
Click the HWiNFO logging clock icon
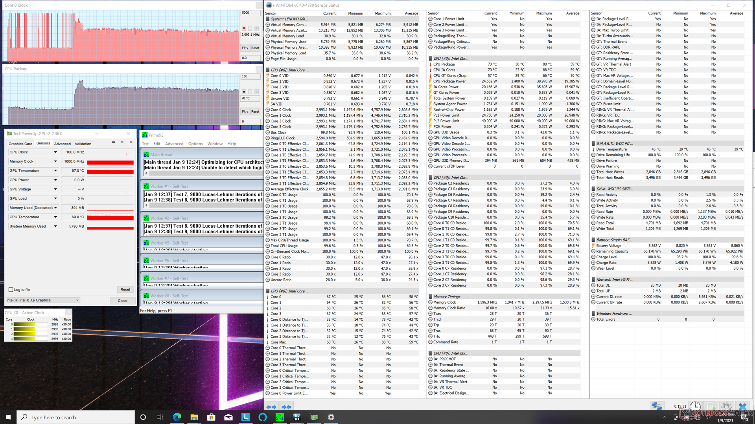point(695,406)
